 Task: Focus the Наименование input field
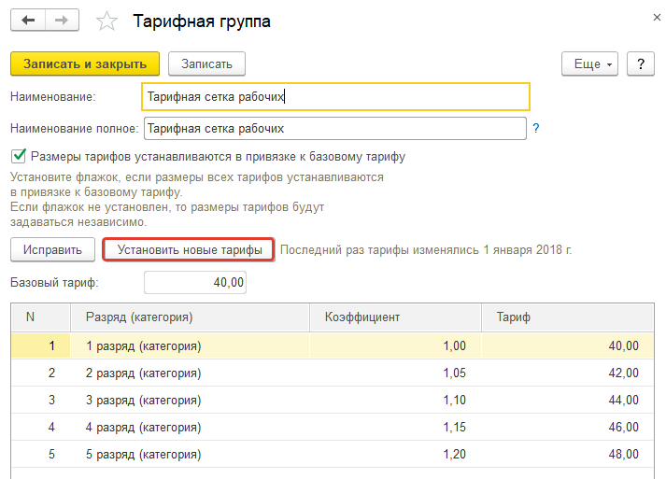tap(335, 96)
